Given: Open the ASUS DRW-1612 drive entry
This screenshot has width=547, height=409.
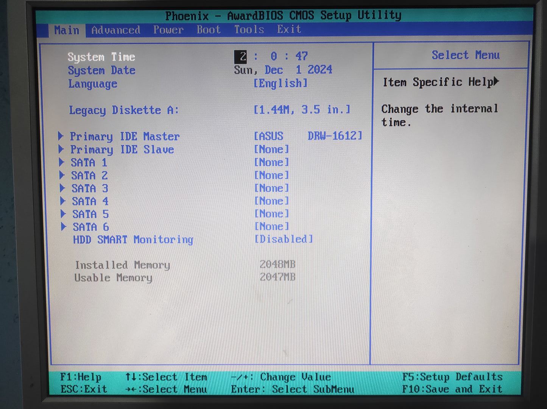Looking at the screenshot, I should tap(308, 136).
